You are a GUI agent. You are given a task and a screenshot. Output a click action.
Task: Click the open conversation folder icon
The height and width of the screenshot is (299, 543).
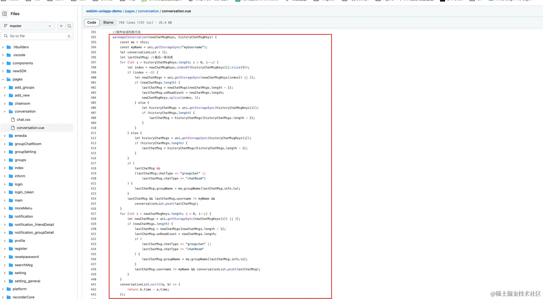coord(11,111)
